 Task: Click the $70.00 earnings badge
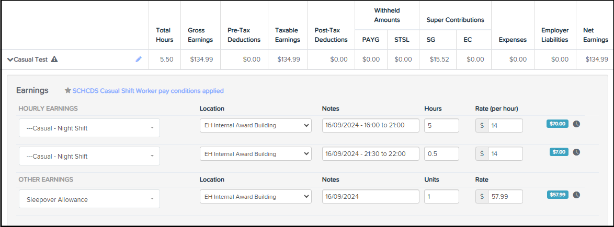pyautogui.click(x=558, y=124)
